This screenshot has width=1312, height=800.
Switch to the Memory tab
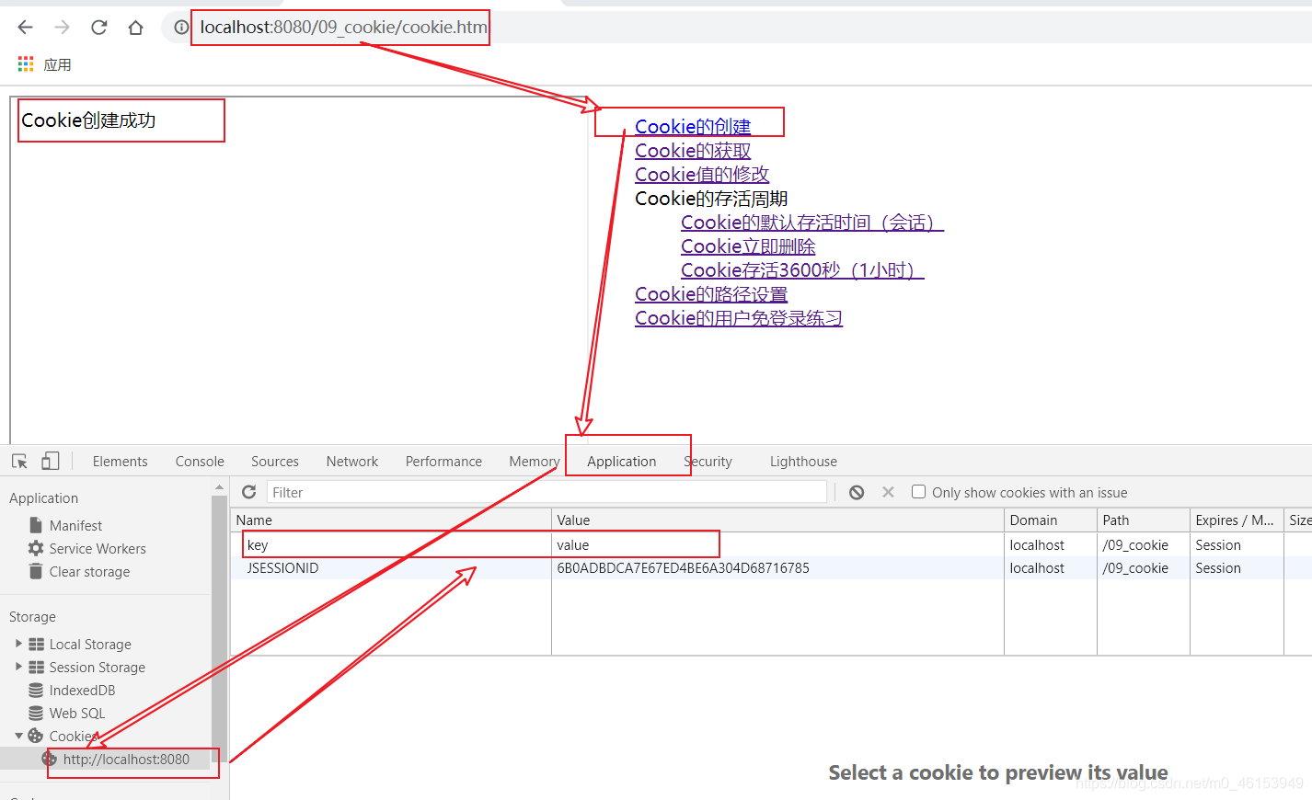click(534, 461)
